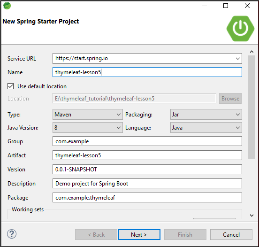Viewport: 259px width, 247px height.
Task: Open the Type dropdown showing Maven
Action: [88, 115]
